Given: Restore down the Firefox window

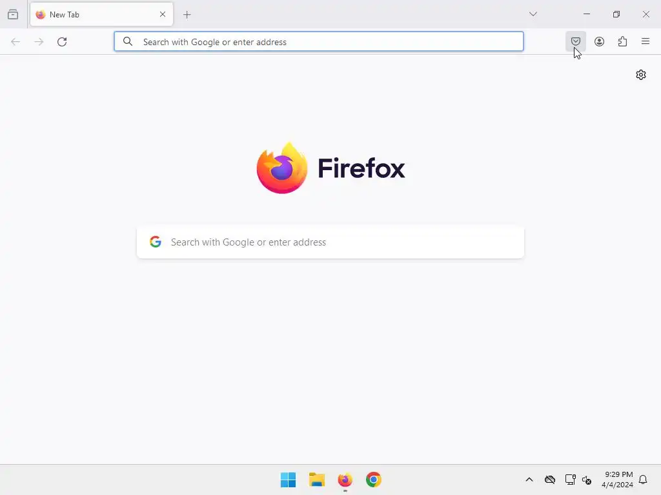Looking at the screenshot, I should click(616, 14).
